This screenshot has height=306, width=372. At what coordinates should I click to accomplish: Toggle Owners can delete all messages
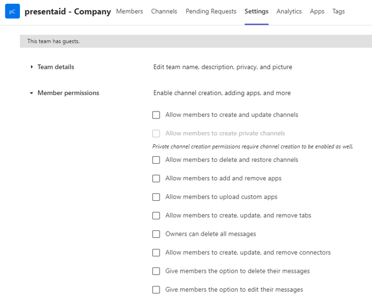(x=156, y=234)
